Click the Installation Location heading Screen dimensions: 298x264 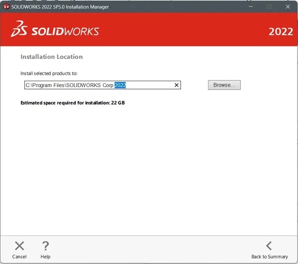[x=51, y=56]
